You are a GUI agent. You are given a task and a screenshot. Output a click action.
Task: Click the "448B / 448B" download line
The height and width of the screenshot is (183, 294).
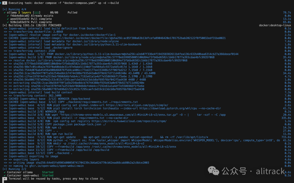click(75, 79)
